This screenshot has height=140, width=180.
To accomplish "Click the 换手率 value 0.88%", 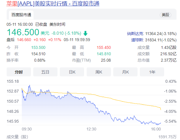I will [40, 60].
